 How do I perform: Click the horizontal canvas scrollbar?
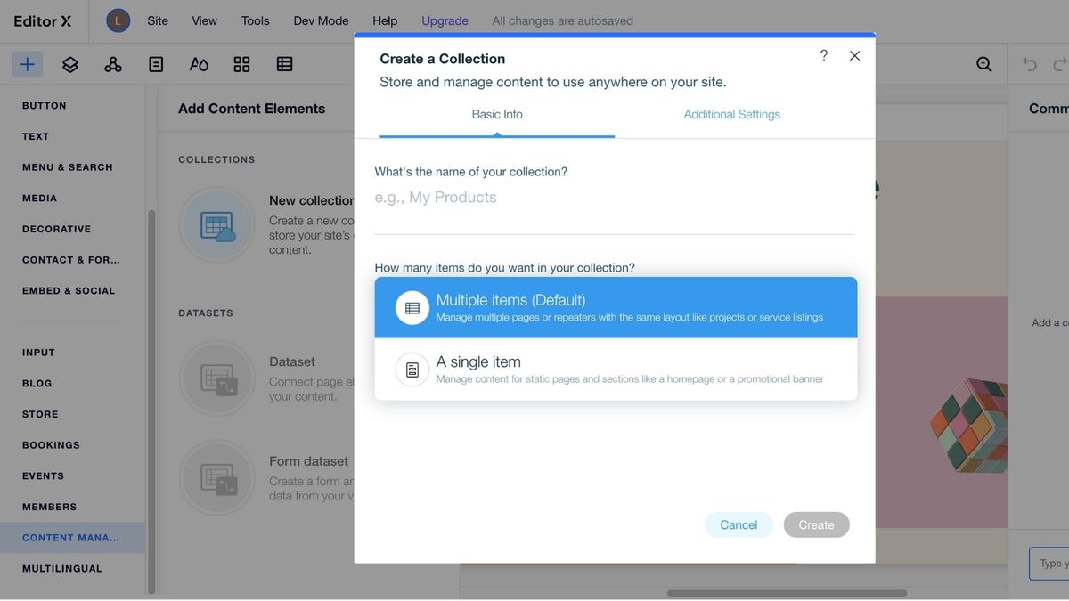point(787,593)
